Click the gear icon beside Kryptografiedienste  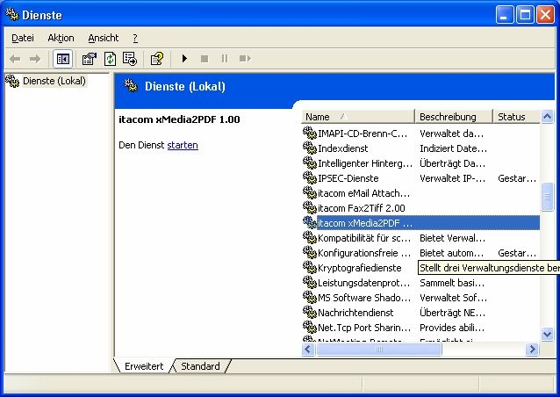[309, 267]
